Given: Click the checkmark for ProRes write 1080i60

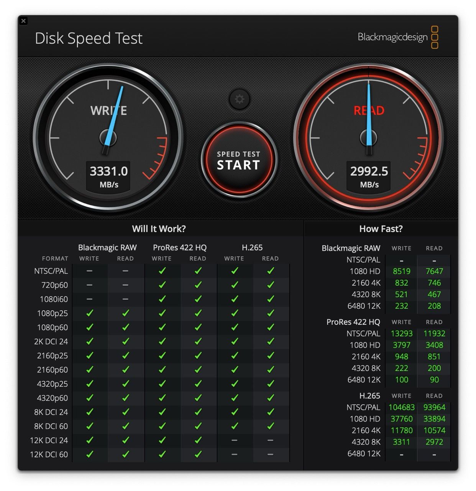Looking at the screenshot, I should [162, 299].
